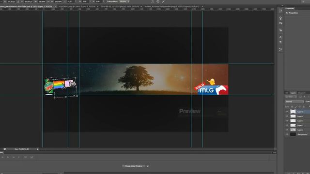Hide Layer 4 using its eye icon
Screen dimensions: 310x174
pos(287,116)
